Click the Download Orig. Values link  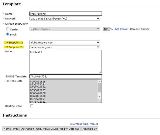84,124
